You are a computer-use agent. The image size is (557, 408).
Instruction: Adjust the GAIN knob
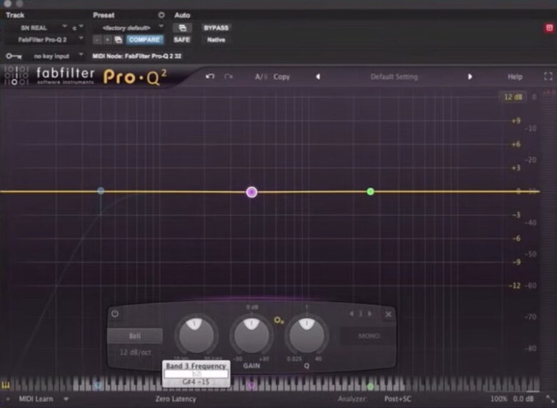(251, 335)
